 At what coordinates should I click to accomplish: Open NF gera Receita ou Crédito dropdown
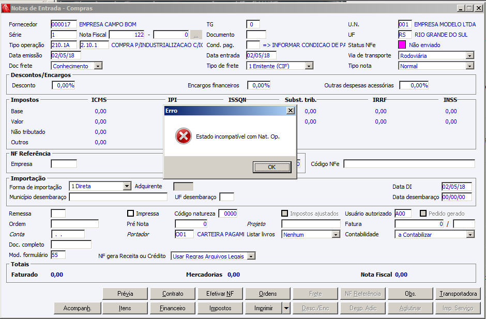tap(251, 256)
